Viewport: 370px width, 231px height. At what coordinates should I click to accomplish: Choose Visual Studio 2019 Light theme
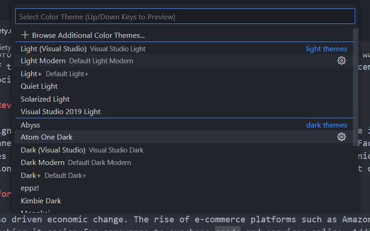pos(61,112)
